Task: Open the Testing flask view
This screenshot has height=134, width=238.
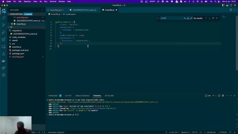Action: [x=3, y=54]
